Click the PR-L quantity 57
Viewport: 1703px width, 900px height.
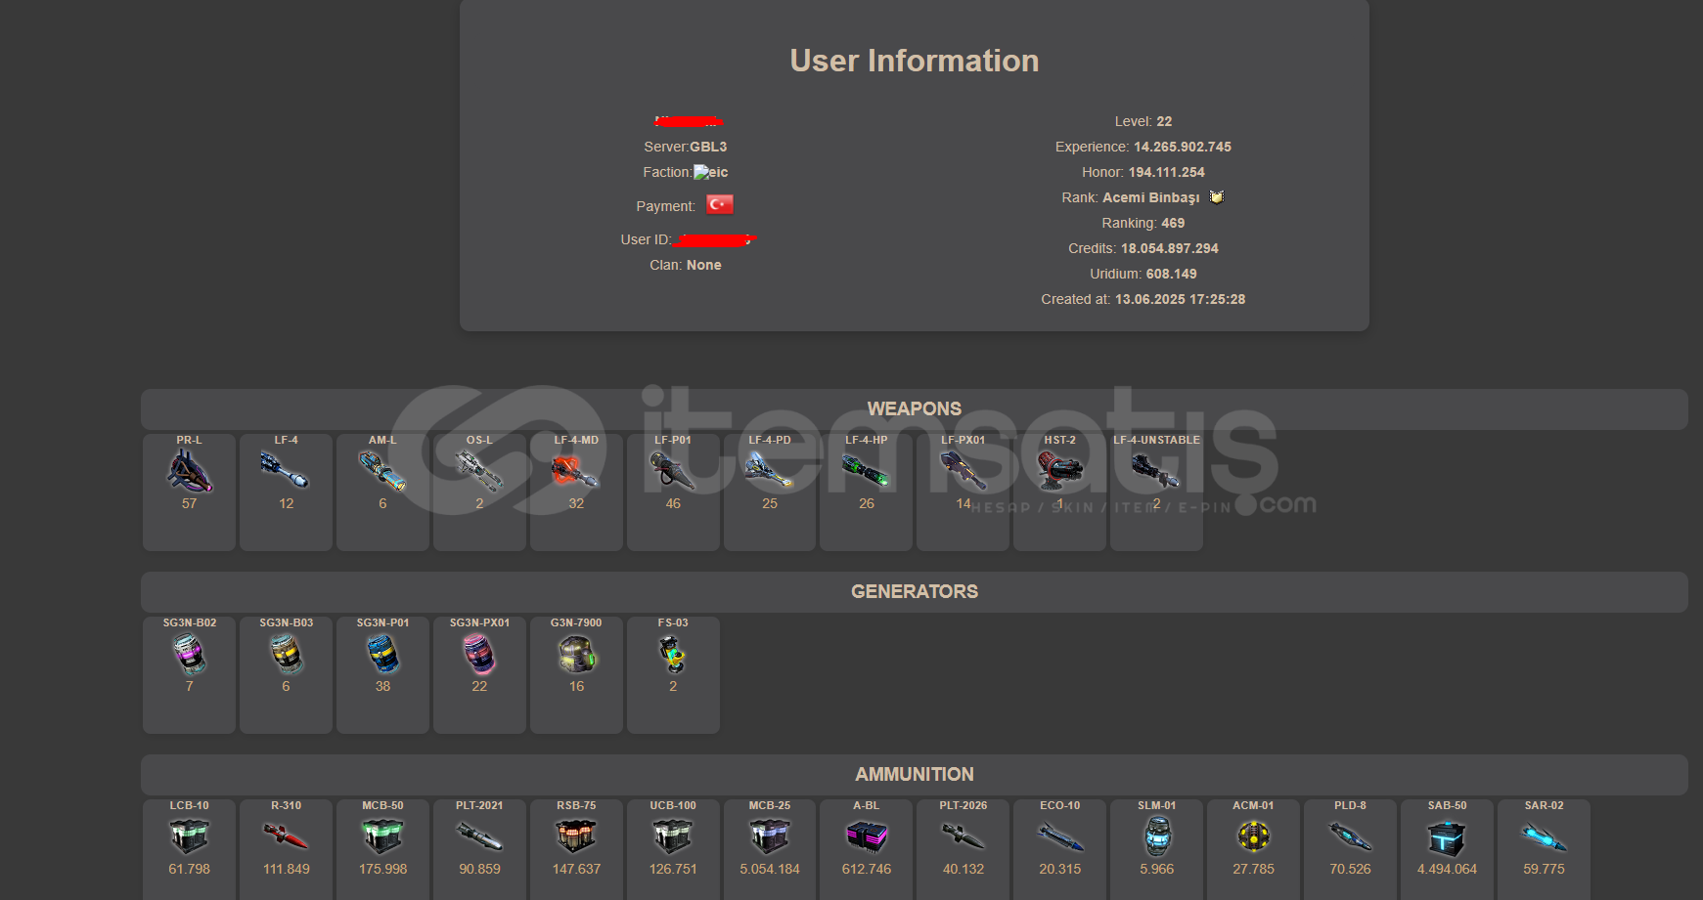[189, 503]
